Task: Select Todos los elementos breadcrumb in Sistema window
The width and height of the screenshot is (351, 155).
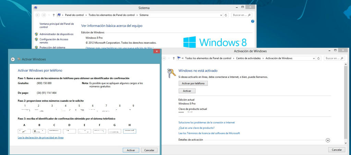Action: 112,15
